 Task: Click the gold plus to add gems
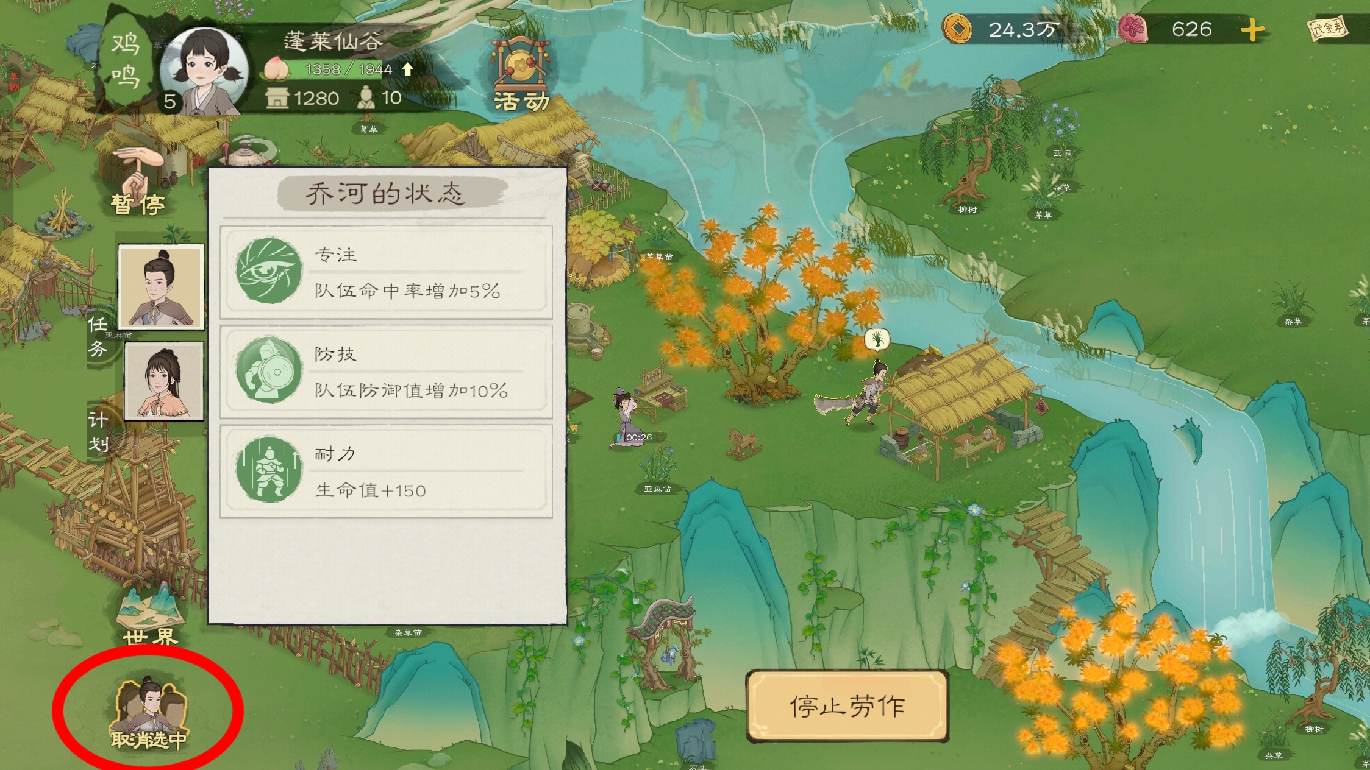tap(1252, 29)
